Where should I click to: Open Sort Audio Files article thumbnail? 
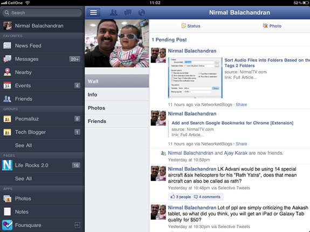[x=195, y=78]
